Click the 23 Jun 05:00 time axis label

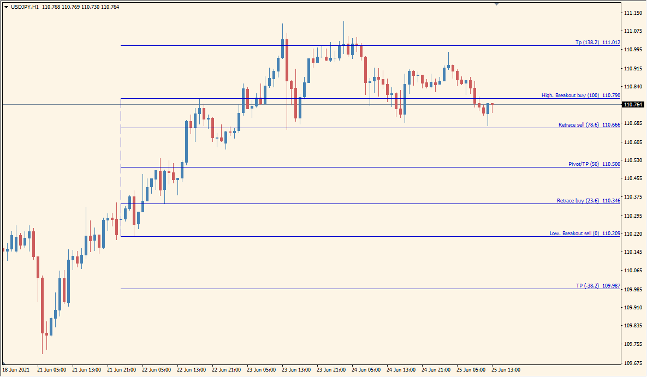coord(261,370)
